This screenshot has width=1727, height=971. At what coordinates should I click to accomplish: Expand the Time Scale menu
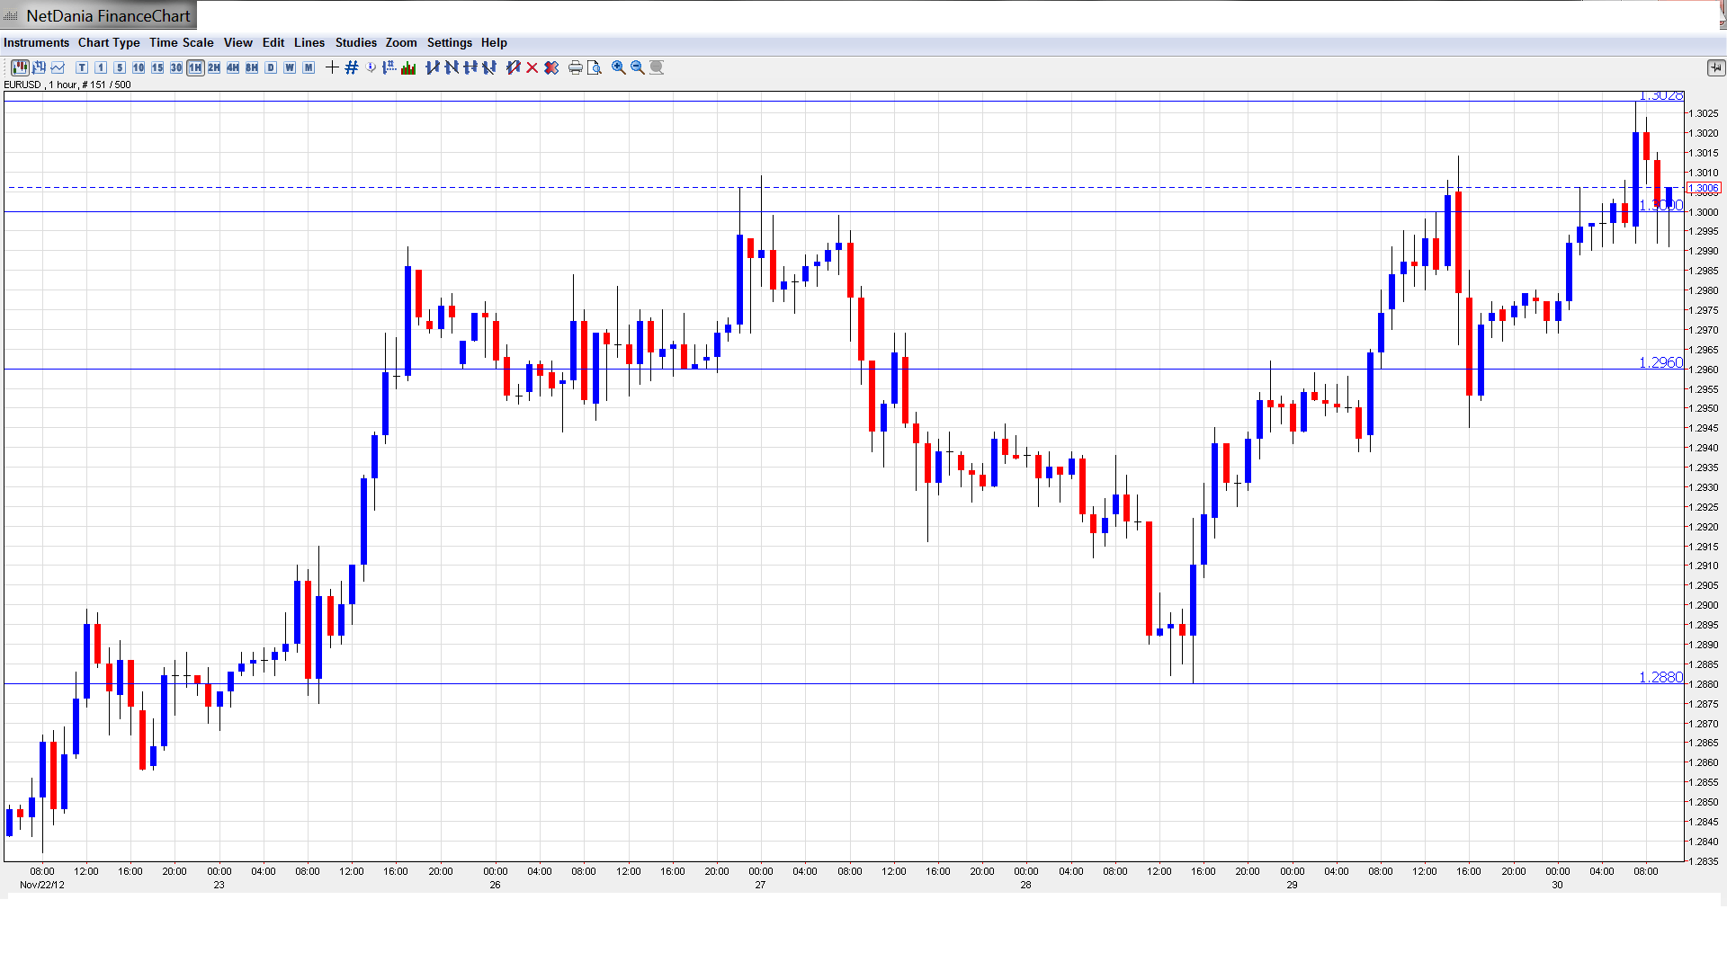coord(181,42)
